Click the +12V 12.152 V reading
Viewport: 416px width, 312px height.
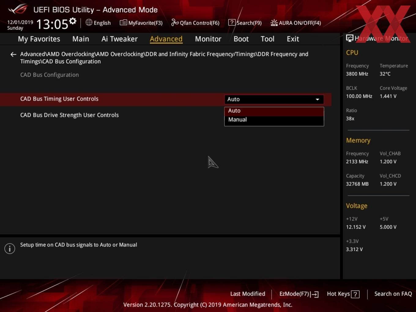click(x=356, y=227)
